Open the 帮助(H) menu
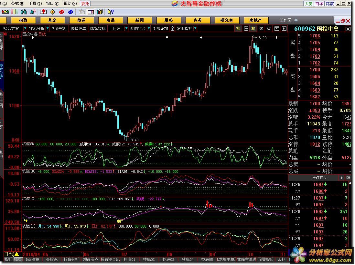 click(70, 4)
